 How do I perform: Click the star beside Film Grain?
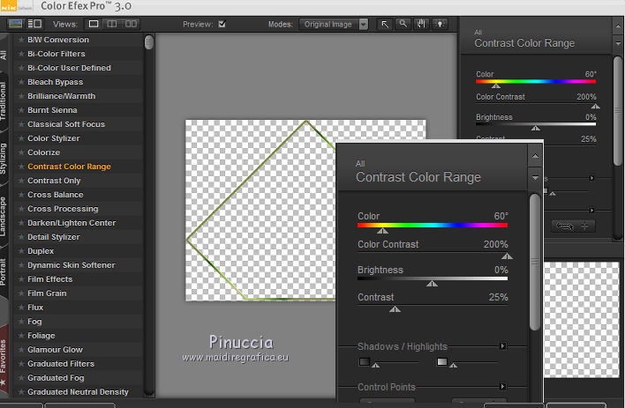click(21, 293)
